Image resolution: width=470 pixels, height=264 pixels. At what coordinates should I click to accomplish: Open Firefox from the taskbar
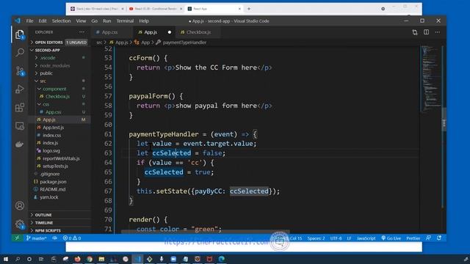point(78,259)
